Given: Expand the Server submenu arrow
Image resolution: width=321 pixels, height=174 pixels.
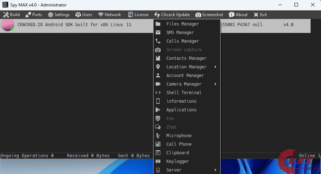Looking at the screenshot, I should [x=216, y=170].
